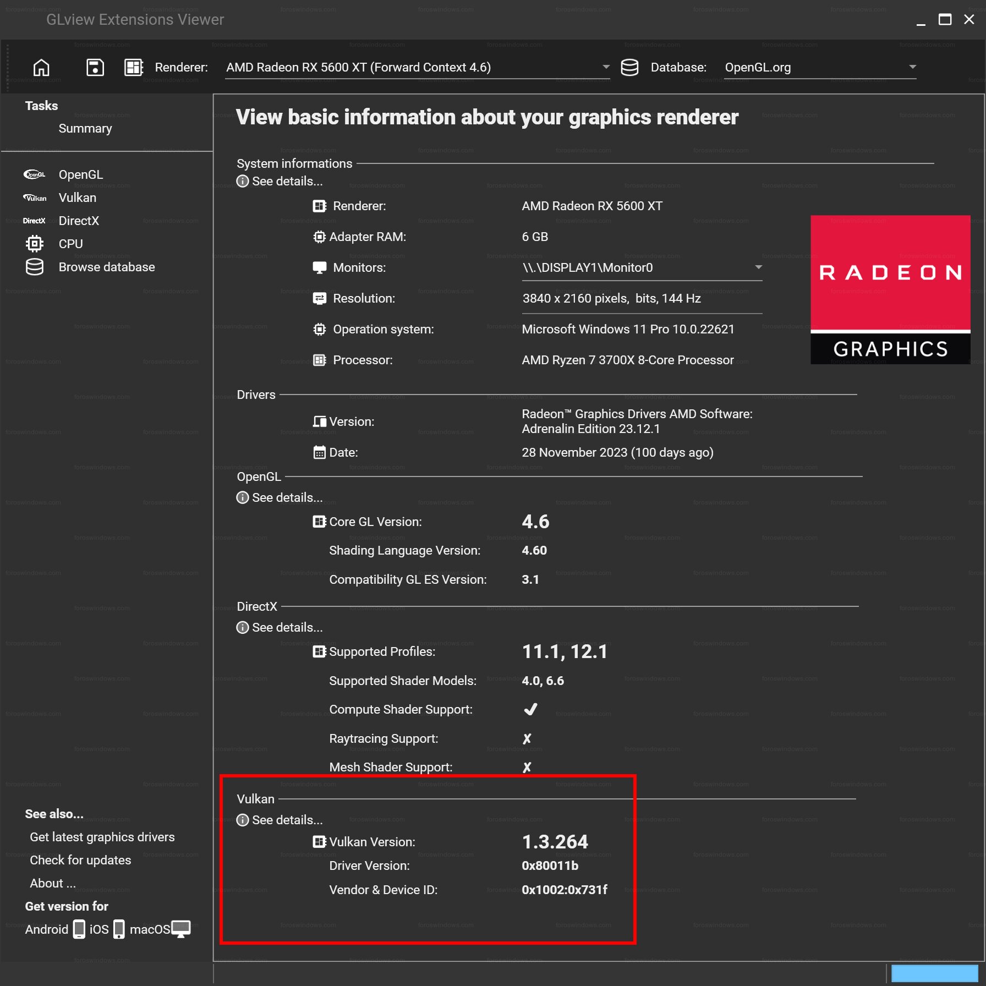Viewport: 986px width, 986px height.
Task: Expand the Monitors dropdown
Action: click(758, 267)
